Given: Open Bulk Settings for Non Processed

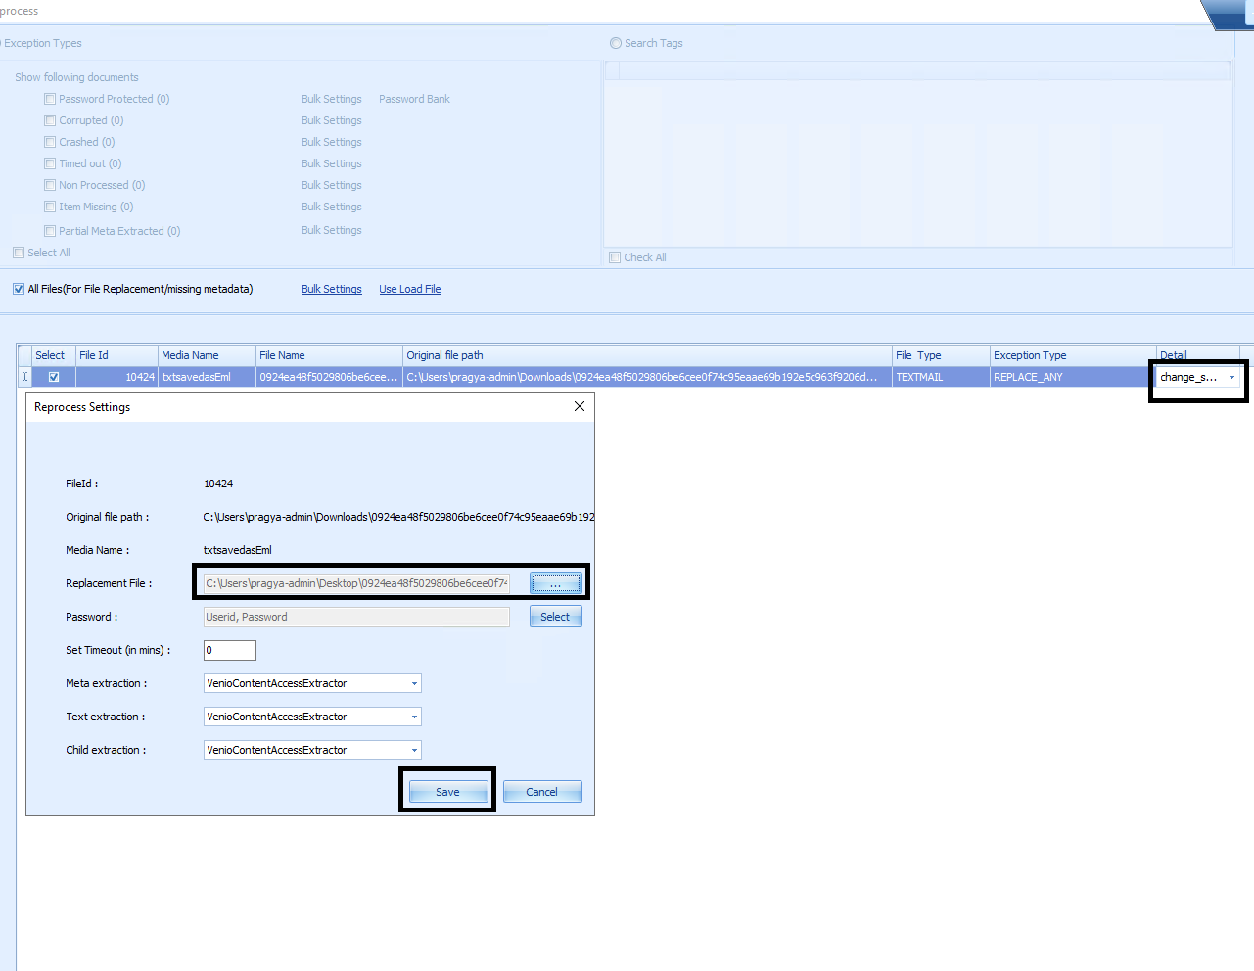Looking at the screenshot, I should coord(332,185).
